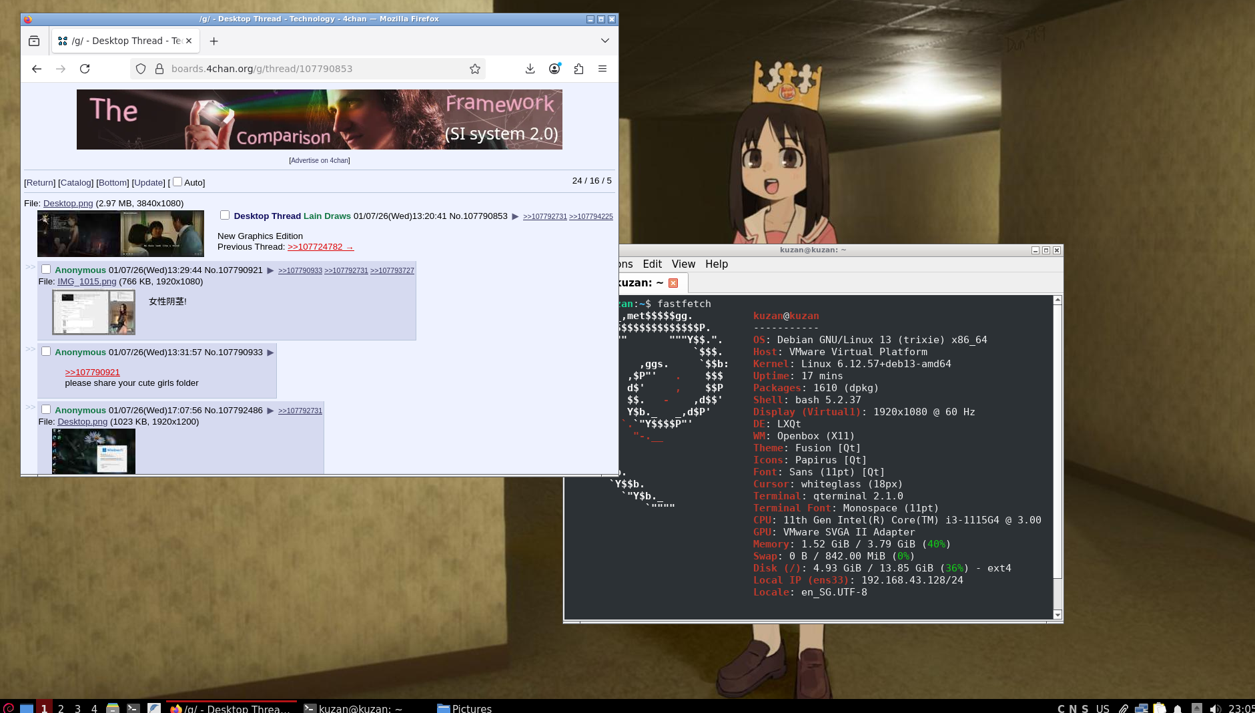This screenshot has width=1255, height=713.
Task: Open the Pictures window from the taskbar
Action: pos(465,708)
